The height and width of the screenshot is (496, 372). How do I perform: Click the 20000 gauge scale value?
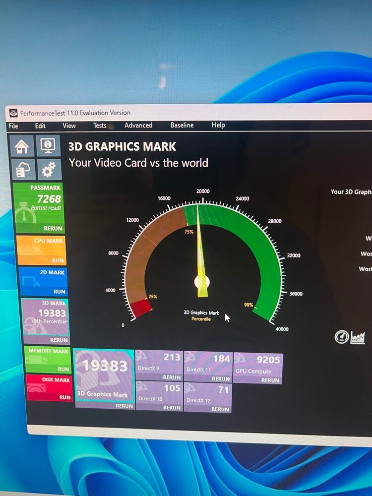[x=203, y=191]
